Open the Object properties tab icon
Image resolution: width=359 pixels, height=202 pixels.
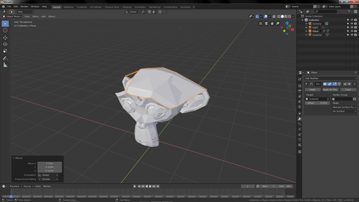coord(300,114)
